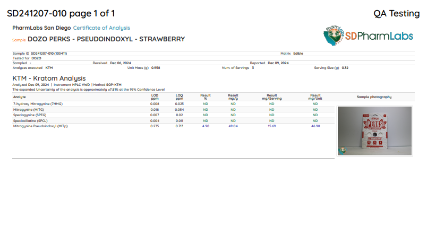
Task: Click the 'Result mg/Unit' column header
Action: (x=315, y=97)
